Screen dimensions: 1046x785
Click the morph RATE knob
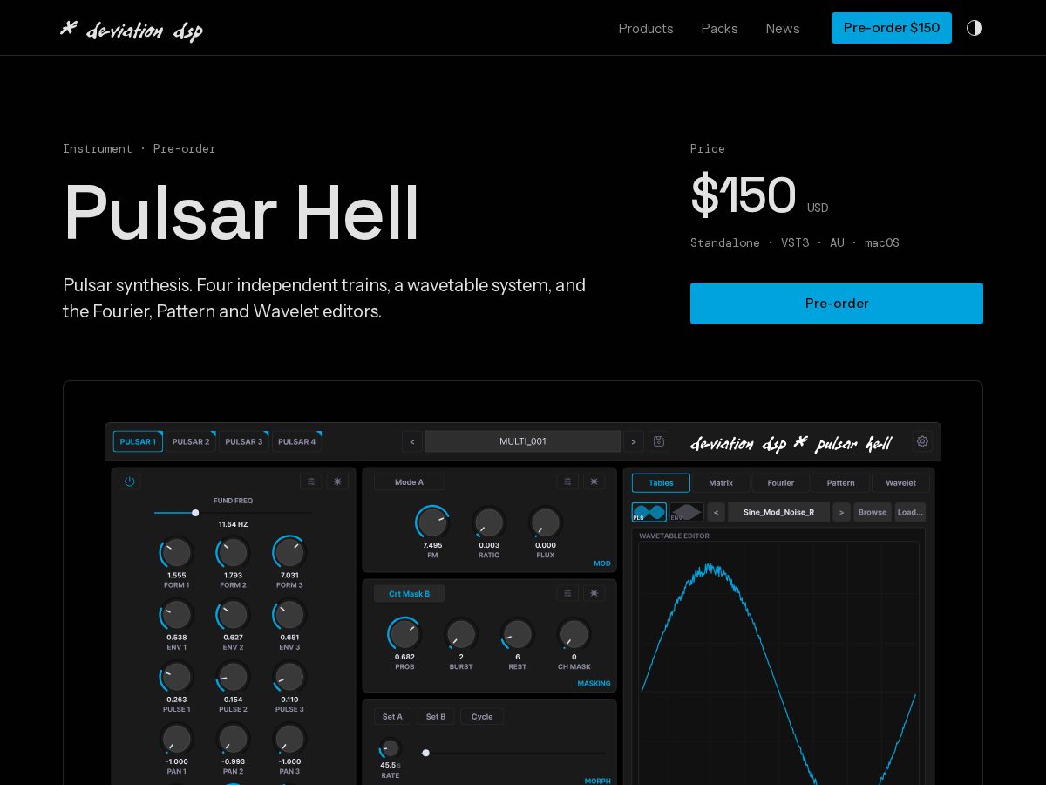pyautogui.click(x=391, y=748)
